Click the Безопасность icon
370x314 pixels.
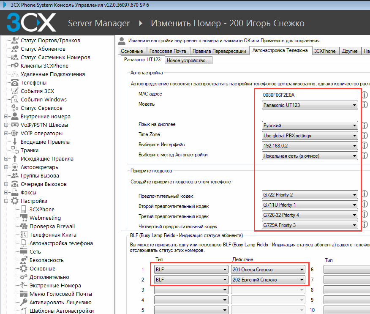(x=24, y=260)
